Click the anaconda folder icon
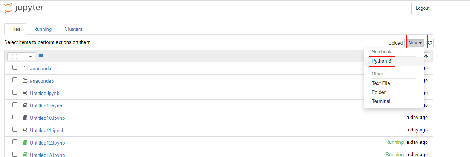Image resolution: width=470 pixels, height=157 pixels. coord(25,68)
